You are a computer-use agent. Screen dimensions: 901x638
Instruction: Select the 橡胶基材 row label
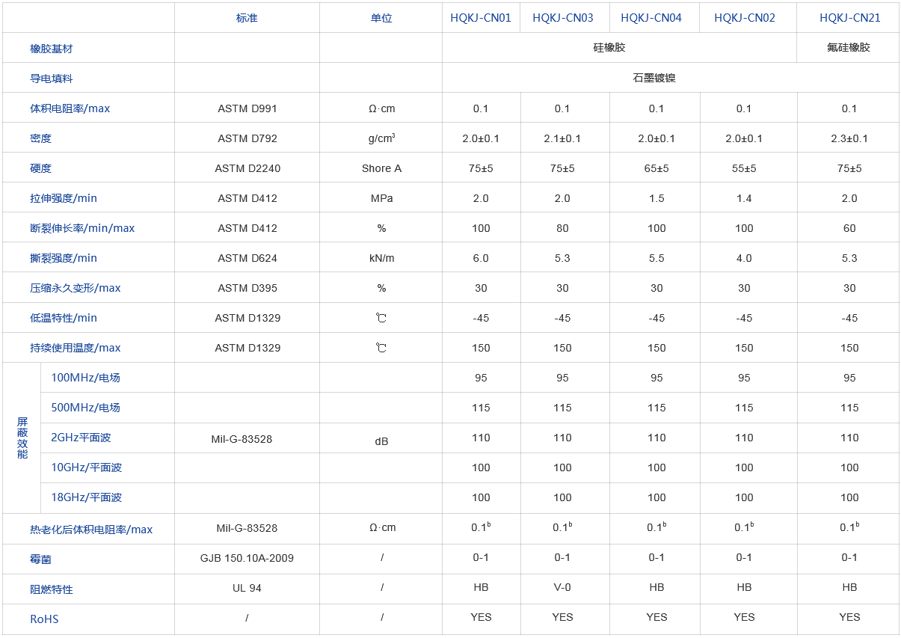(x=52, y=49)
